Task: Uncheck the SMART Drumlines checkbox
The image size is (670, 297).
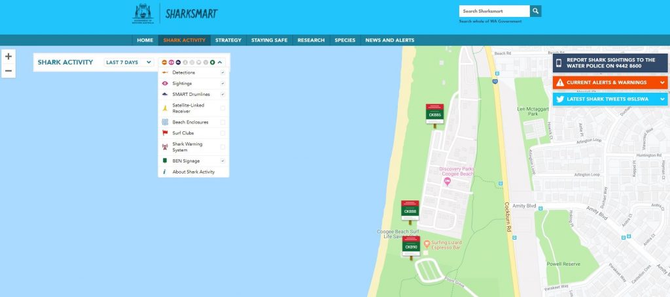Action: (222, 94)
